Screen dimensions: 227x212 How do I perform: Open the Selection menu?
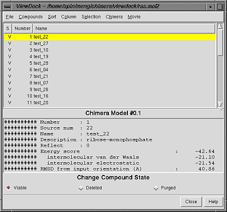[91, 17]
